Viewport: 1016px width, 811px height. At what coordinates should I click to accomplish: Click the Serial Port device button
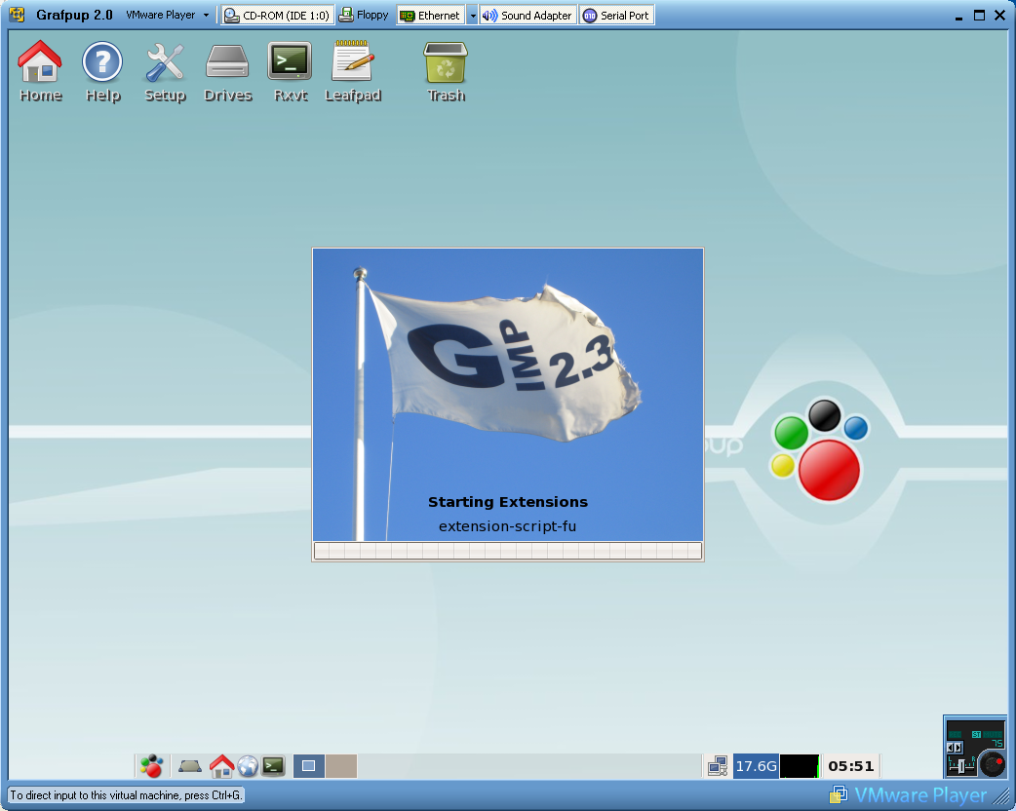tap(616, 15)
